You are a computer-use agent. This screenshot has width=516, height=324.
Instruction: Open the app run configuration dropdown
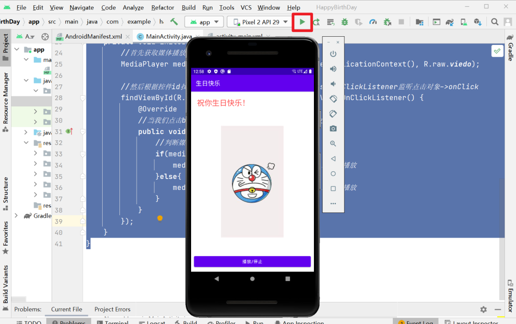[204, 22]
